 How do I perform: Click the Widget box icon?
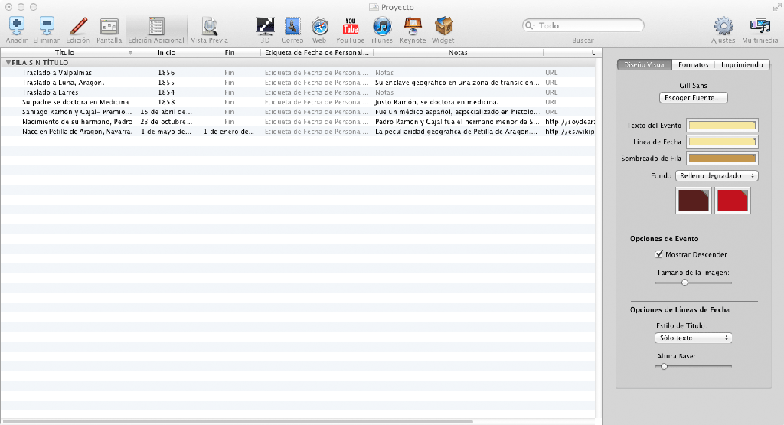[x=443, y=26]
